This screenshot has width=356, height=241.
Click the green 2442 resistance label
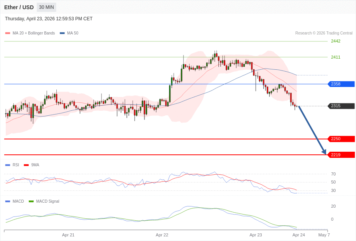(x=336, y=41)
